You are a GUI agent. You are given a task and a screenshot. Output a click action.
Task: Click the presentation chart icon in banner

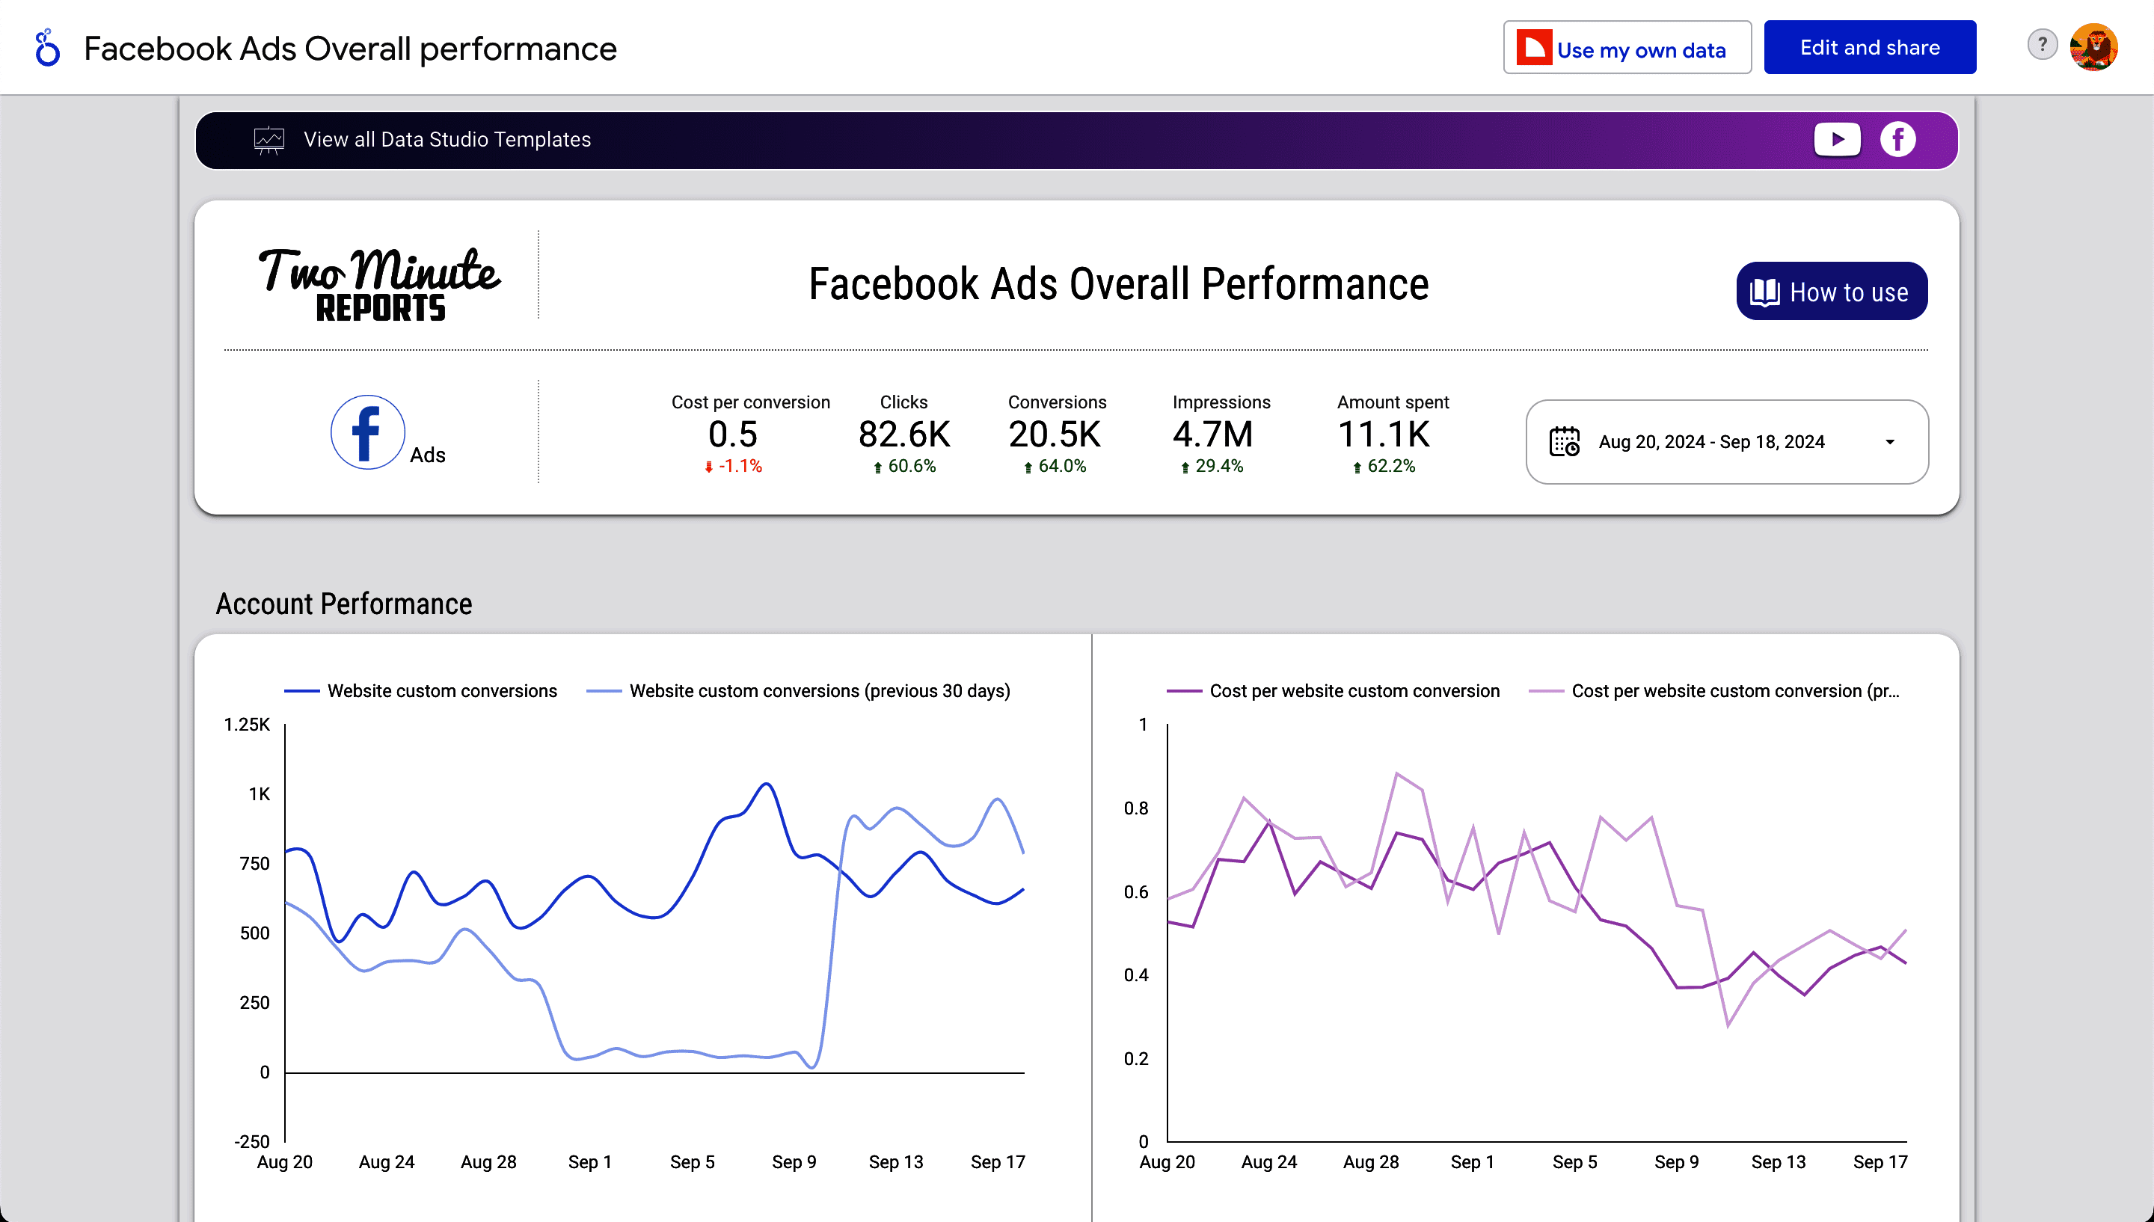point(269,140)
